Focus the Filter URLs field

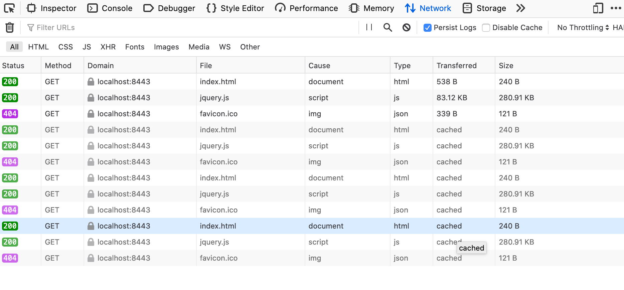tap(190, 27)
